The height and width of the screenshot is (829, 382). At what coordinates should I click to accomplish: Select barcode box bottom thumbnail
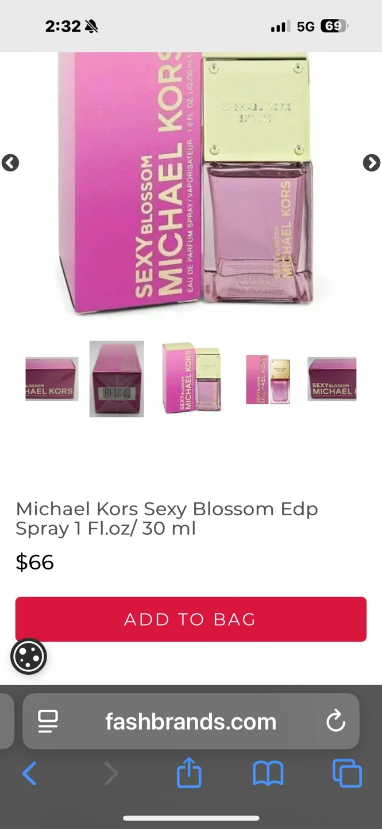(x=117, y=379)
